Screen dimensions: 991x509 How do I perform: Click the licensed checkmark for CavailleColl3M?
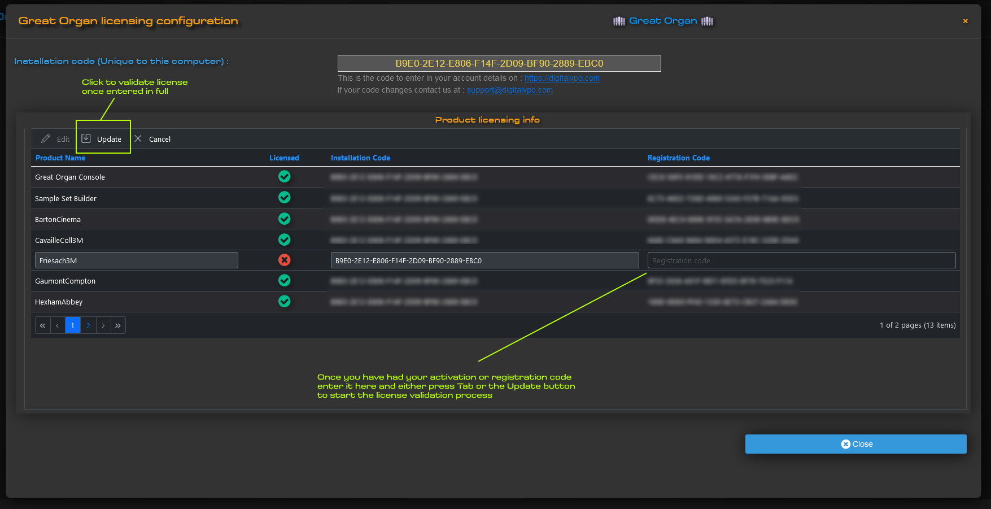coord(285,240)
